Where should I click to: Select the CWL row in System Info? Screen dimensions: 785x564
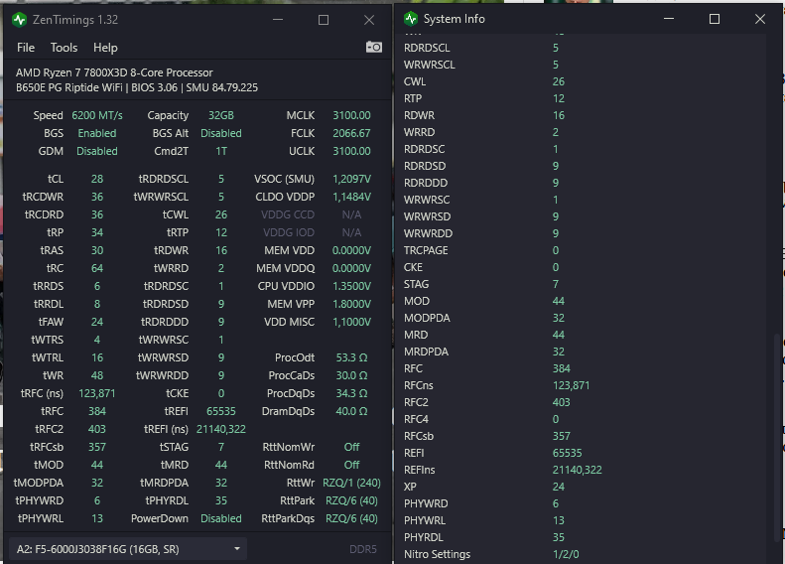pyautogui.click(x=584, y=81)
